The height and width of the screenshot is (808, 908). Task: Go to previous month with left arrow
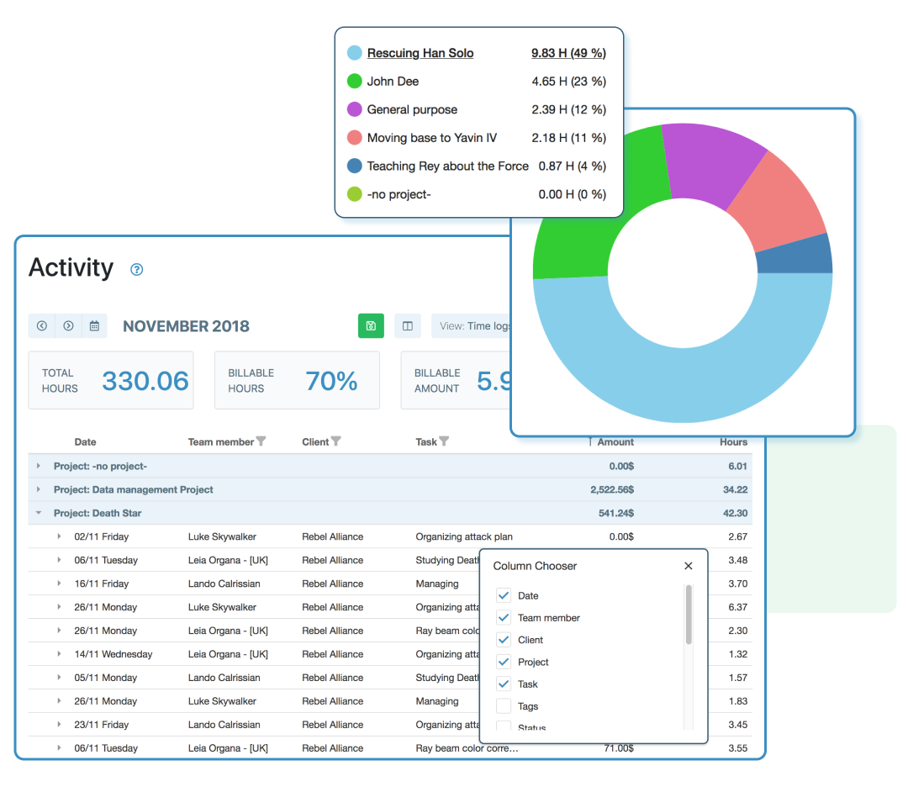point(41,326)
